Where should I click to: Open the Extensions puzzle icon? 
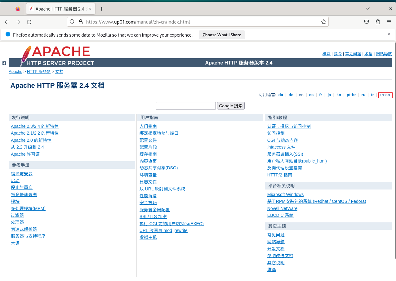pos(378,22)
